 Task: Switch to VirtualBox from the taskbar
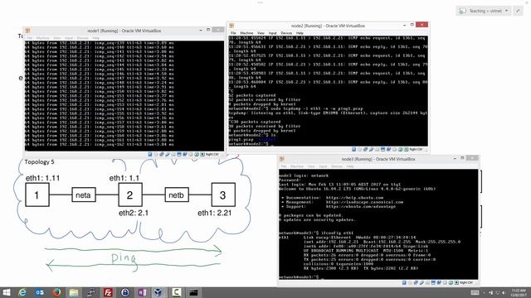pyautogui.click(x=158, y=292)
